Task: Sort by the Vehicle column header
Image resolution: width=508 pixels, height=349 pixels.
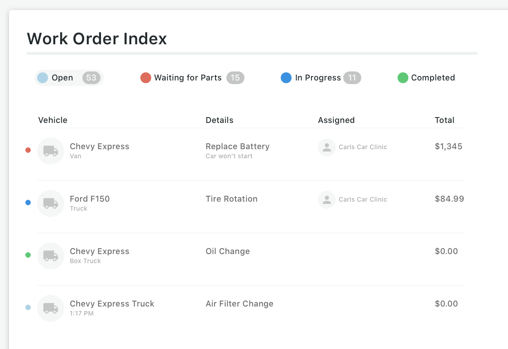Action: (x=53, y=120)
